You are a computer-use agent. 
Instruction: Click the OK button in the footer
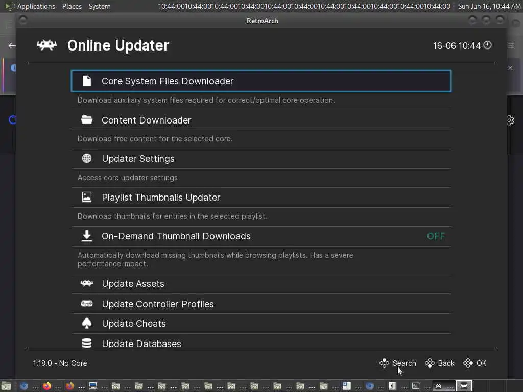[x=474, y=363]
